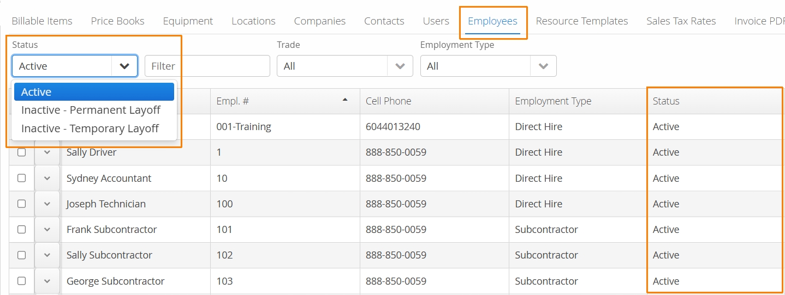Open the Billable Items tab
The height and width of the screenshot is (295, 785).
click(42, 21)
